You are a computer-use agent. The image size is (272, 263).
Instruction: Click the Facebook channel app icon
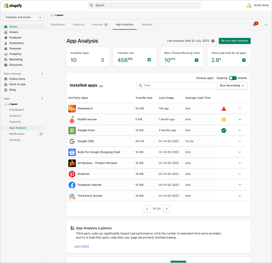coord(72,185)
